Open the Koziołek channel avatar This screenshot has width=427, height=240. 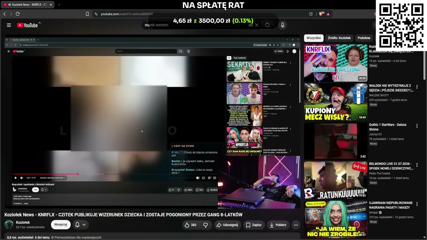9,225
